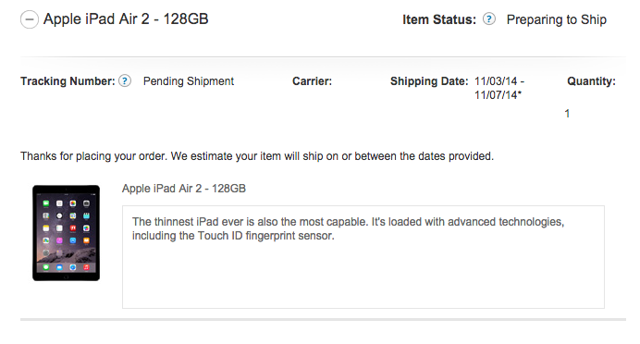Screen dimensions: 640x344
Task: Collapse the Apple iPad Air 2 item section
Action: click(30, 19)
